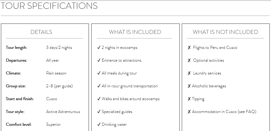The width and height of the screenshot is (271, 131).
Task: Click the WHAT IS INCLUDED heading
Action: (x=135, y=32)
